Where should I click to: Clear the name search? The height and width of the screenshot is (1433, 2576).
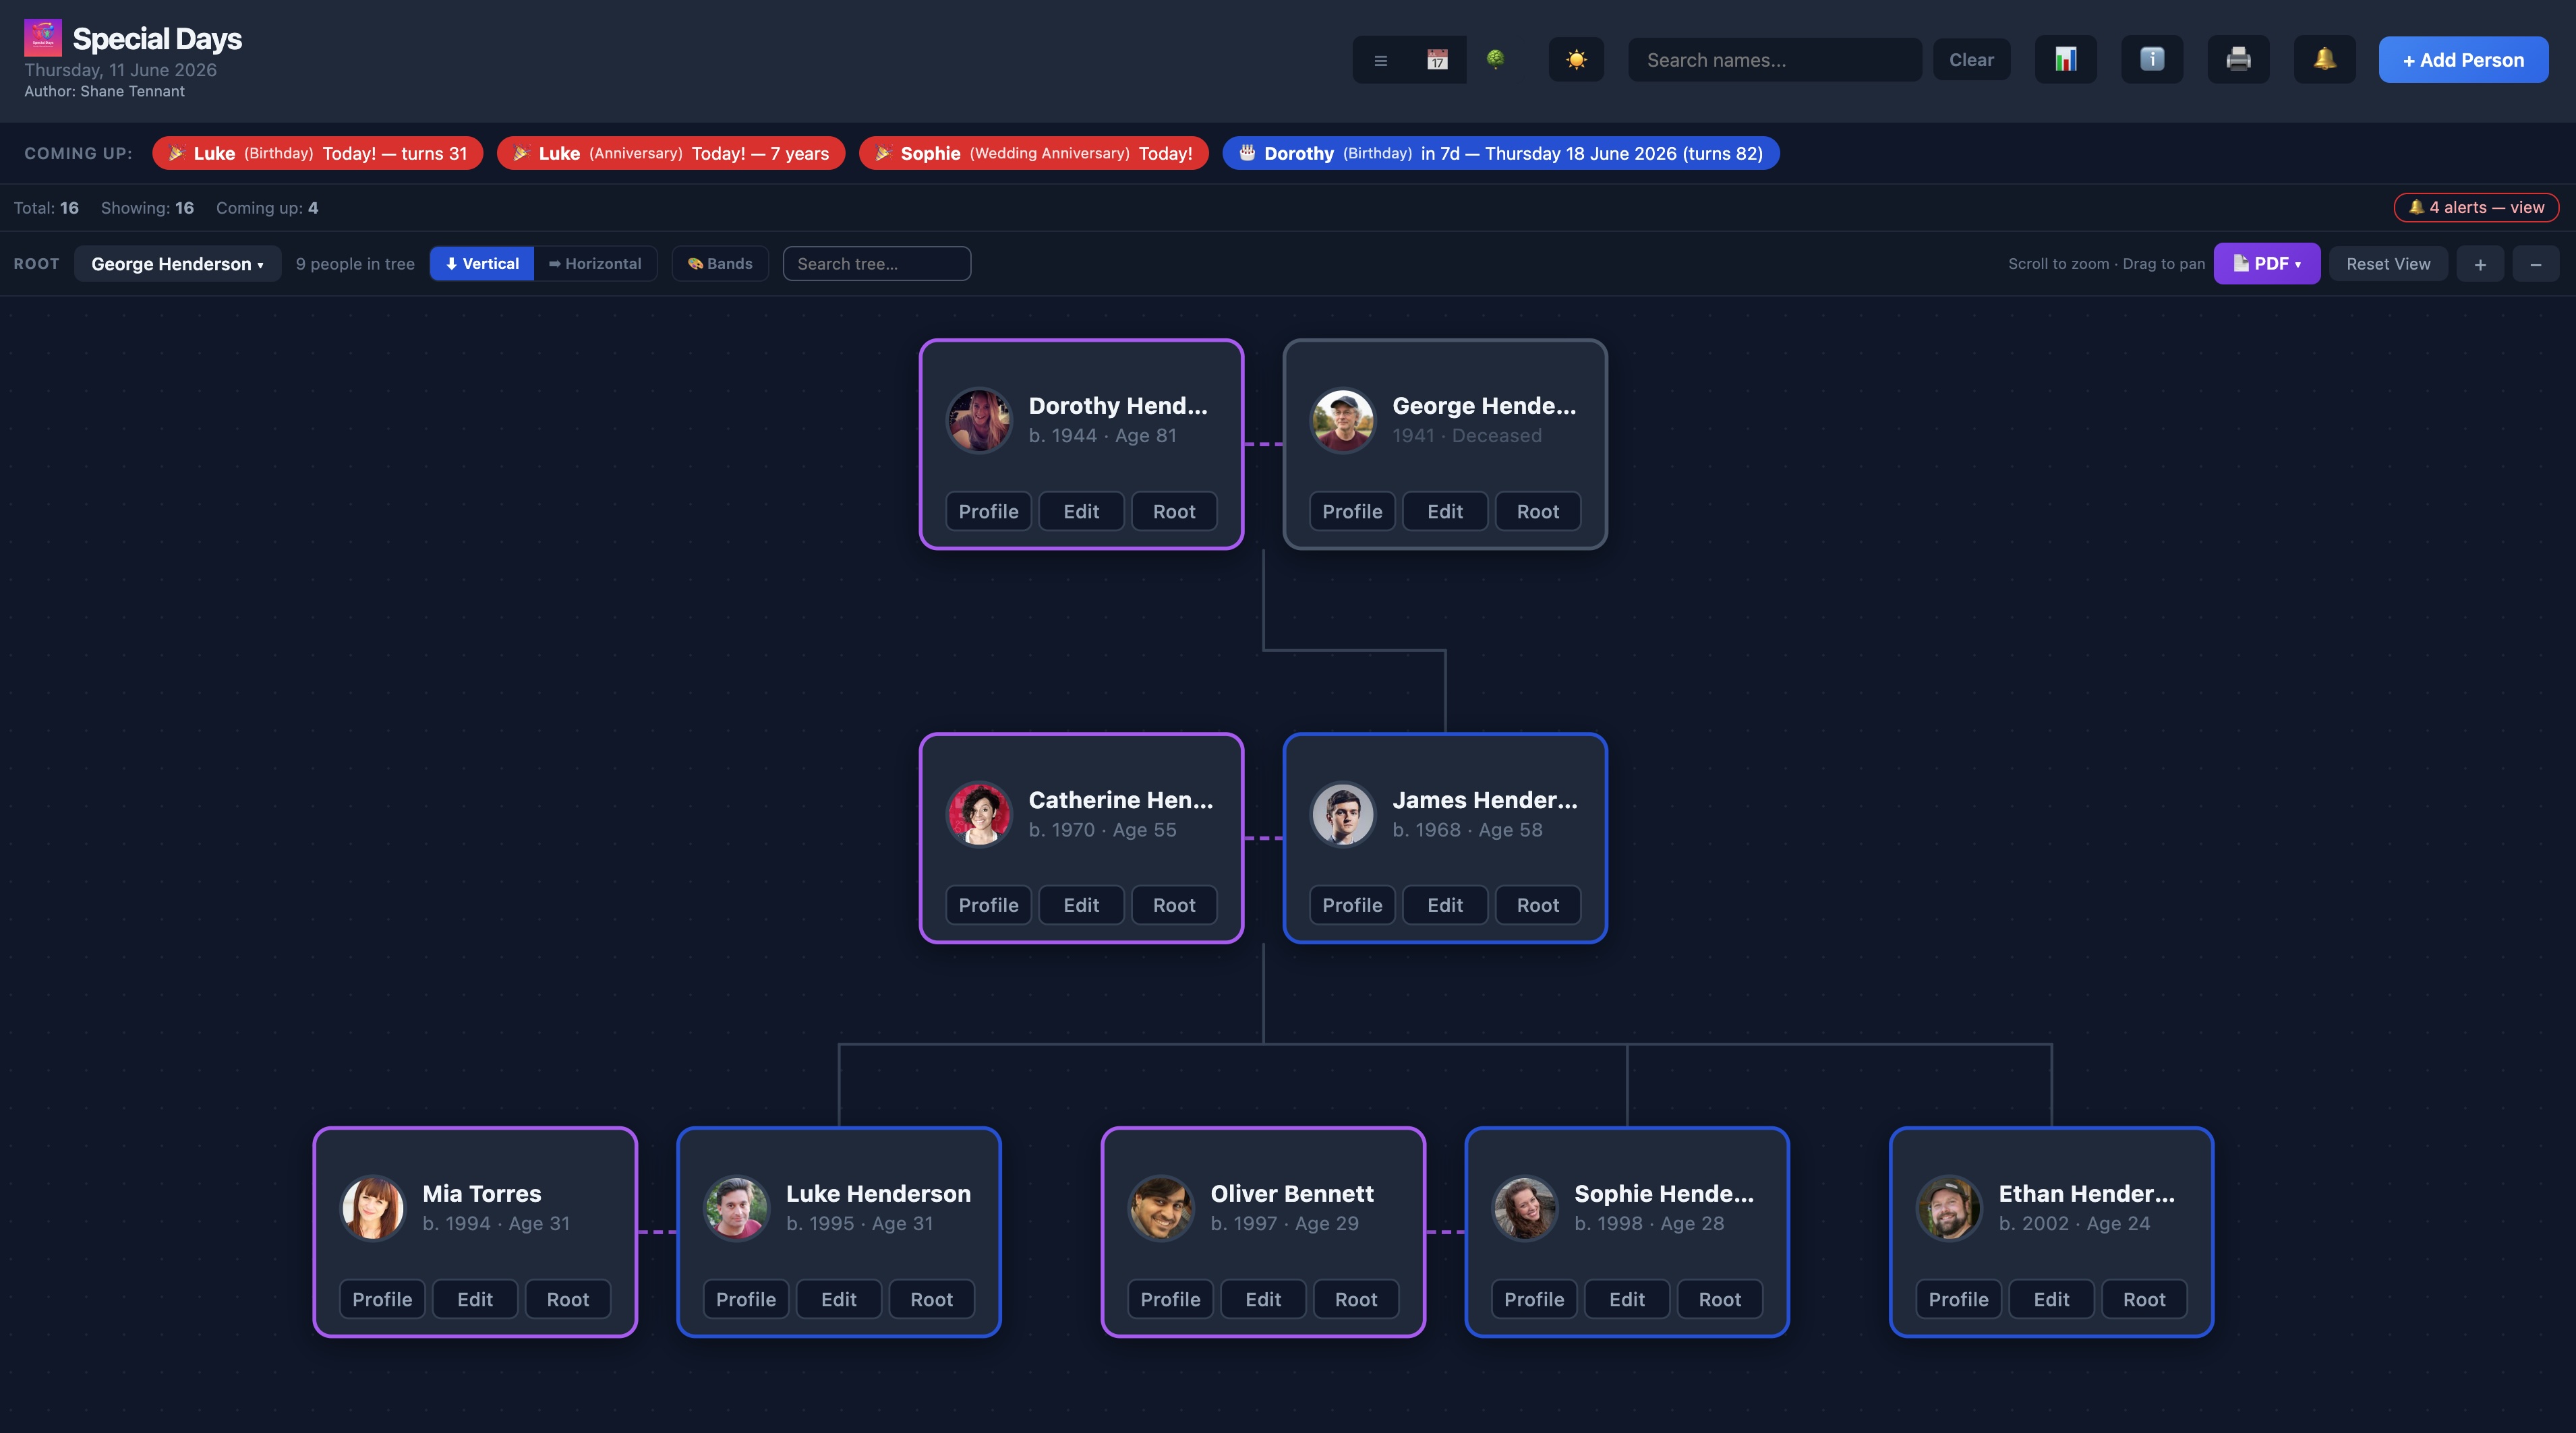[1971, 60]
